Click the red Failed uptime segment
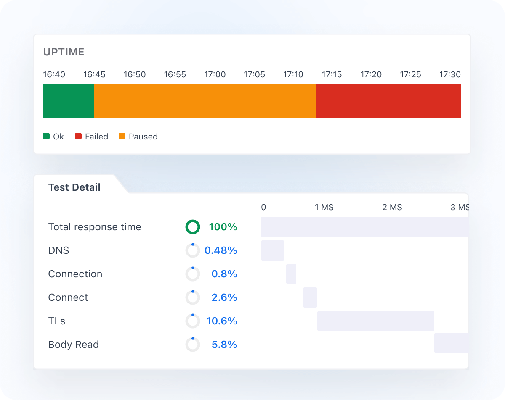The width and height of the screenshot is (505, 400). (389, 101)
